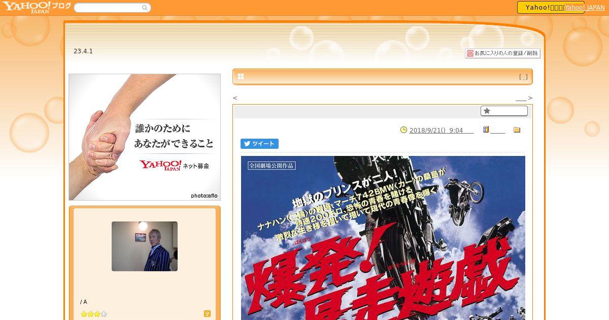Click the clock icon beside the post date
609x320 pixels.
(404, 130)
